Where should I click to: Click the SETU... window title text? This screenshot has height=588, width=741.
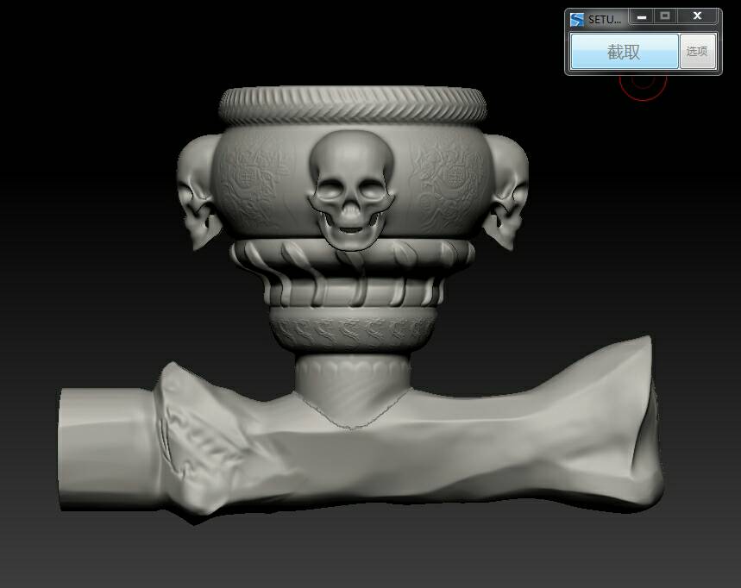(605, 20)
